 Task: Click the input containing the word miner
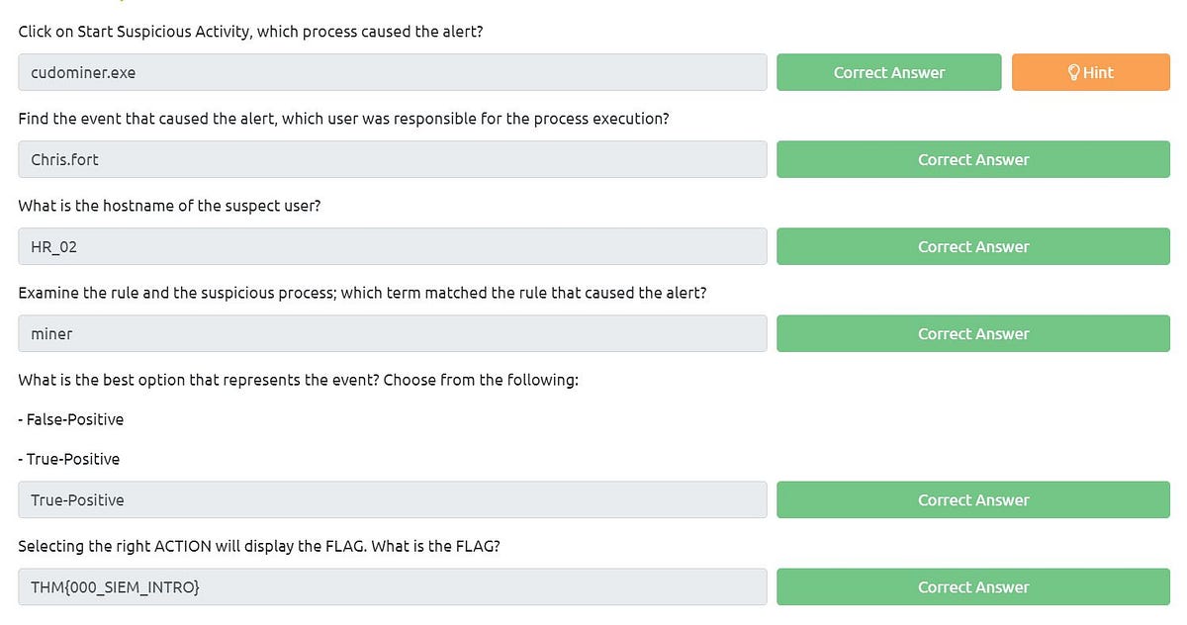pyautogui.click(x=392, y=333)
